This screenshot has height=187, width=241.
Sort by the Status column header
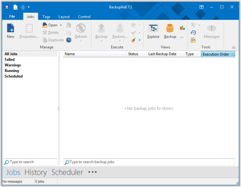pos(137,54)
